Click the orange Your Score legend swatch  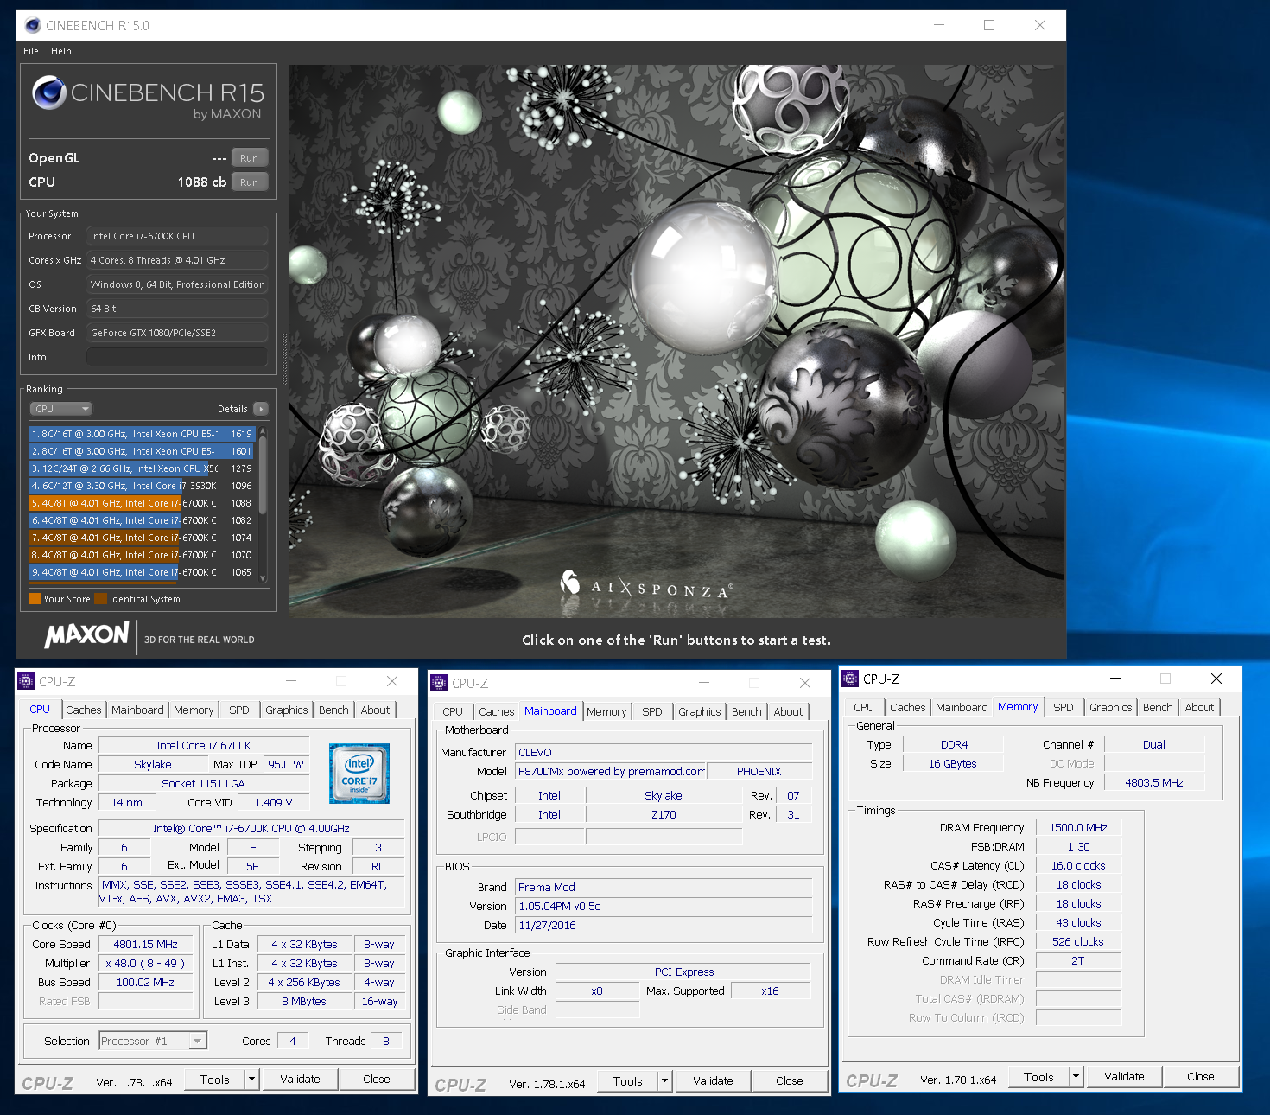(x=35, y=599)
